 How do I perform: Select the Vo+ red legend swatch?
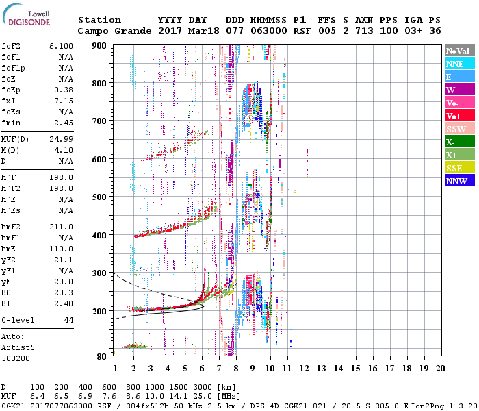460,116
